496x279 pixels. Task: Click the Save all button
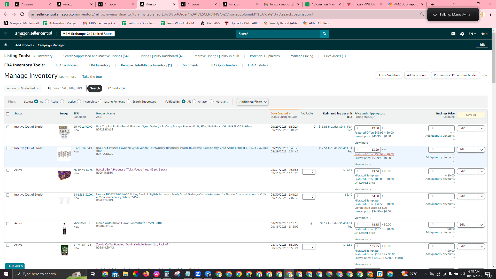(471, 115)
